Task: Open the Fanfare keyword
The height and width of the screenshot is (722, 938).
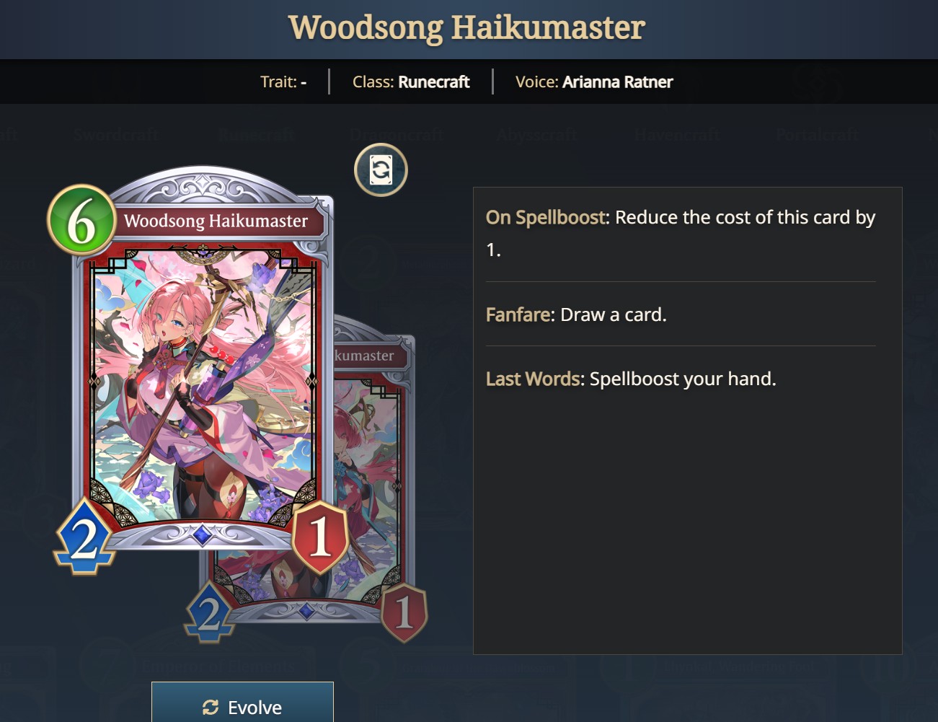Action: tap(519, 314)
